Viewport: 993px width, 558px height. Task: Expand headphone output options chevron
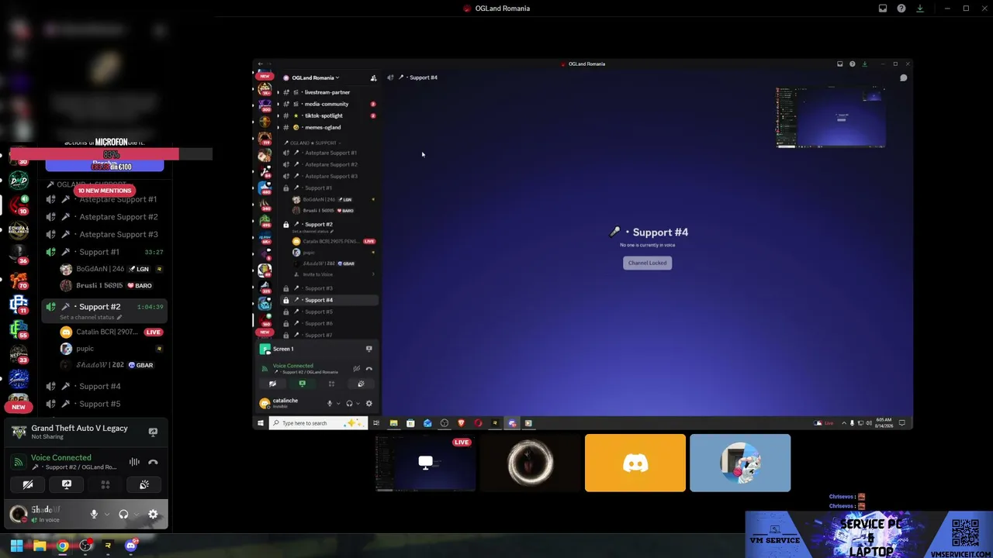coord(137,514)
